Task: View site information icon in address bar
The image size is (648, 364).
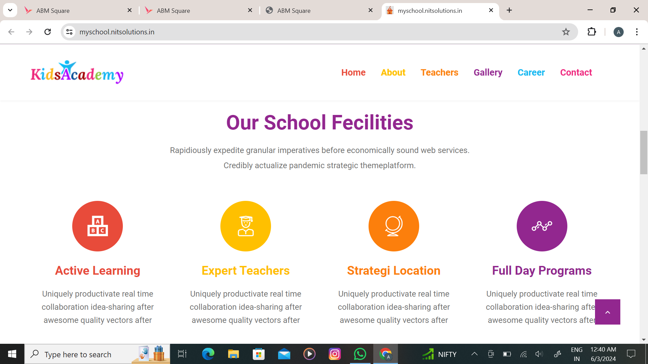Action: (70, 32)
